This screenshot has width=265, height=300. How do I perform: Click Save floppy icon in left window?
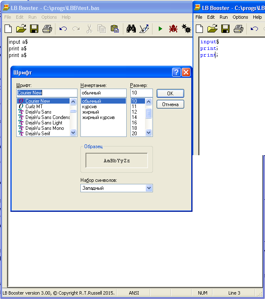coord(34,29)
